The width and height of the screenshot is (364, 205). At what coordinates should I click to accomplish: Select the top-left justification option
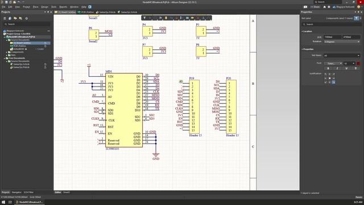pos(325,74)
